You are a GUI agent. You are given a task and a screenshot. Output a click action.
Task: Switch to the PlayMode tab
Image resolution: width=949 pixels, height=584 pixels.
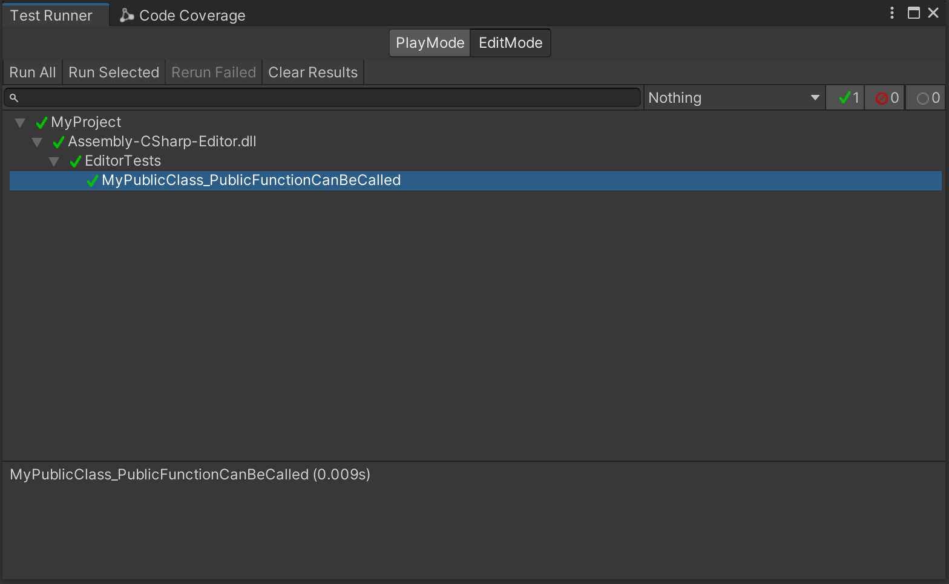[430, 43]
